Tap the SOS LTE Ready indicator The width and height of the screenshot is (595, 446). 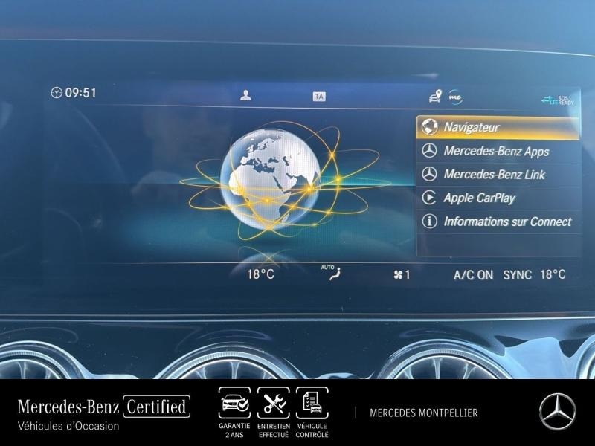click(557, 100)
